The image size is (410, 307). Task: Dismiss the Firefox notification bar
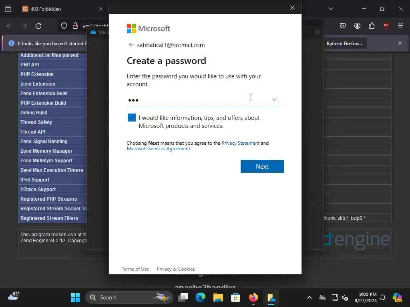(x=400, y=43)
